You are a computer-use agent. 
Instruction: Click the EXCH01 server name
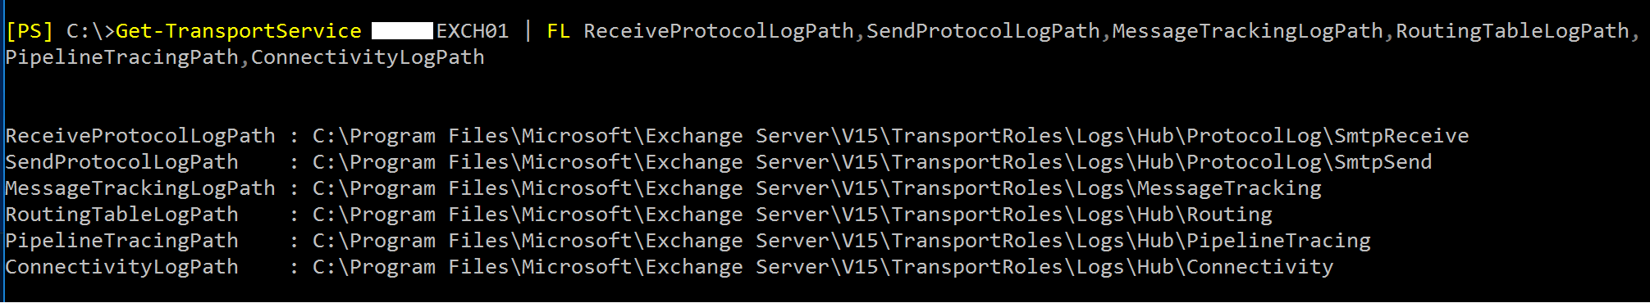tap(473, 31)
